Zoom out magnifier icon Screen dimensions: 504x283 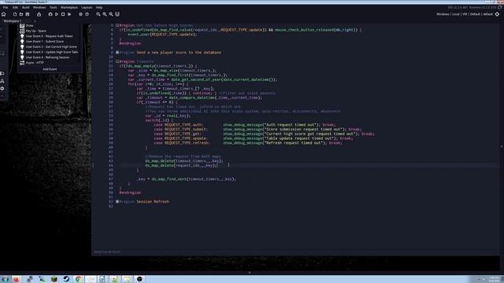[98, 14]
